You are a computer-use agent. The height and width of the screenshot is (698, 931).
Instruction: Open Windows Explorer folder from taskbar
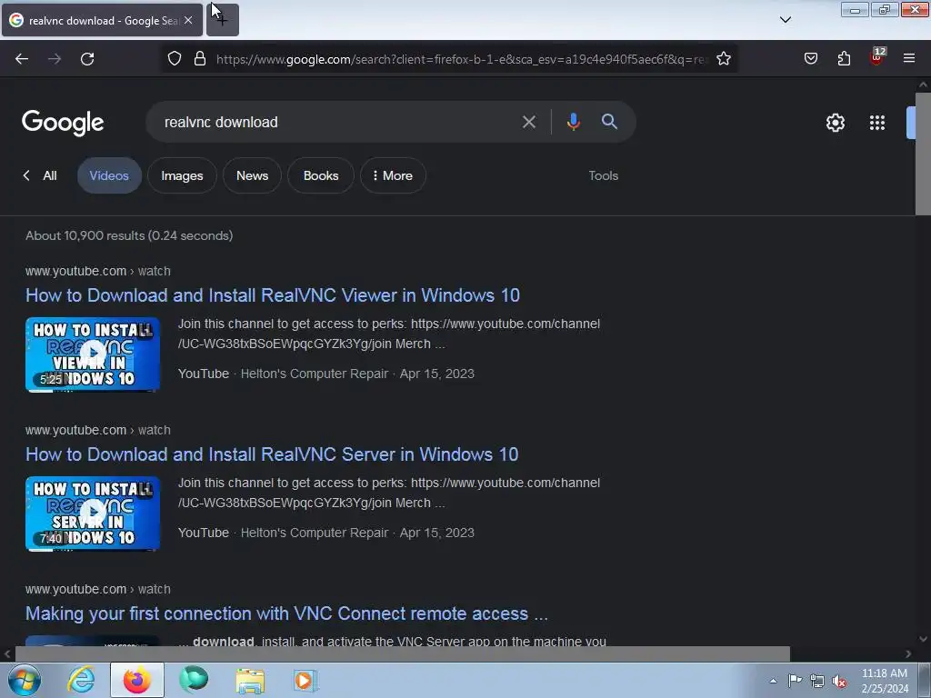250,680
